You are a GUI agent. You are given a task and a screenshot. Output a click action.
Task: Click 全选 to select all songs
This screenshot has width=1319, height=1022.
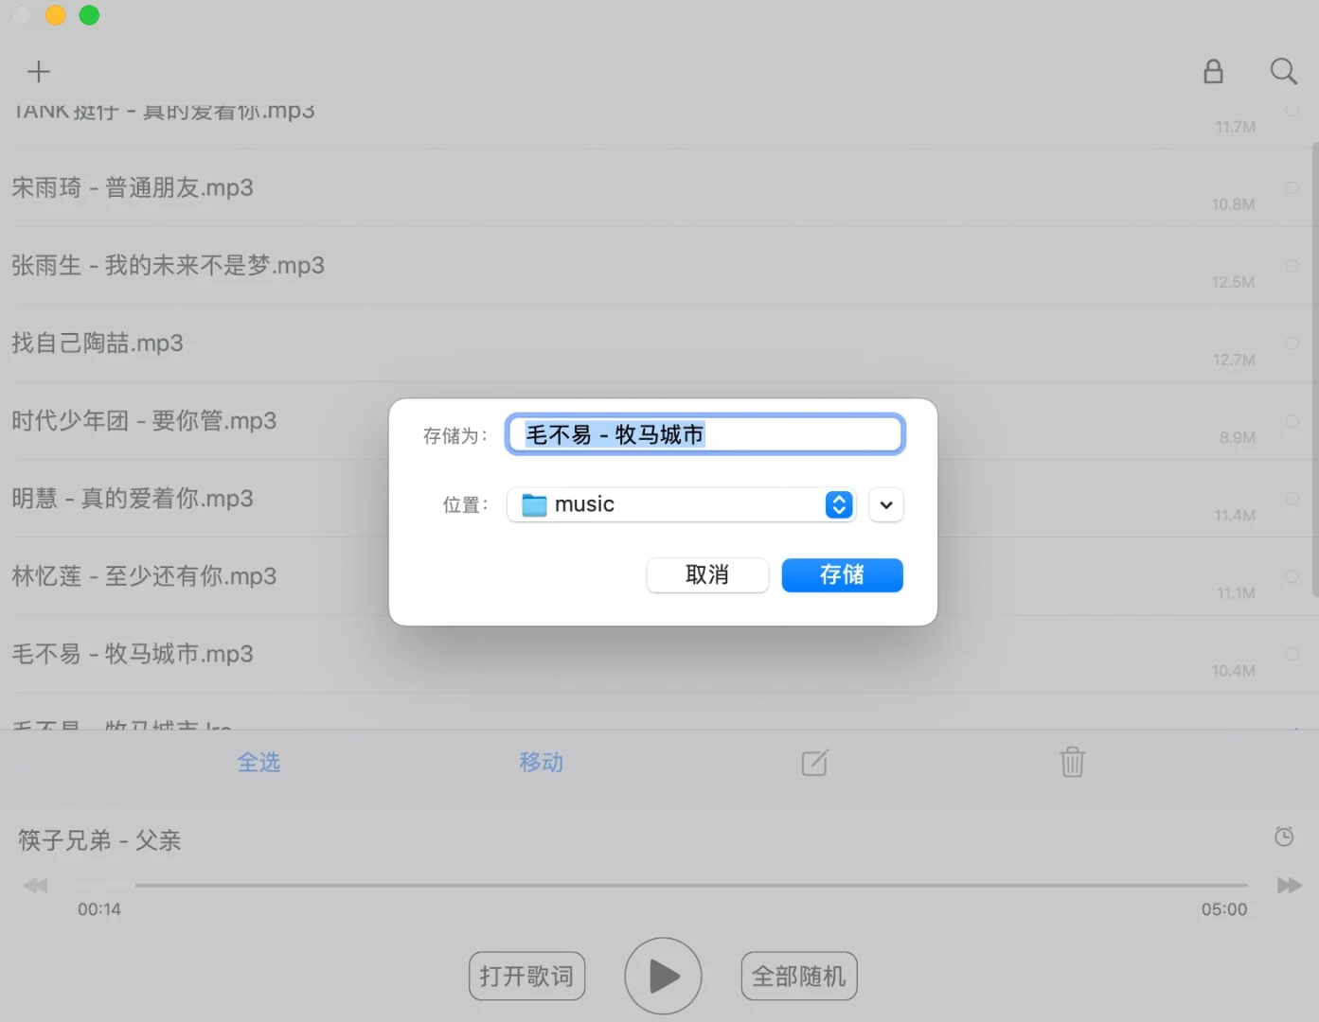click(258, 762)
